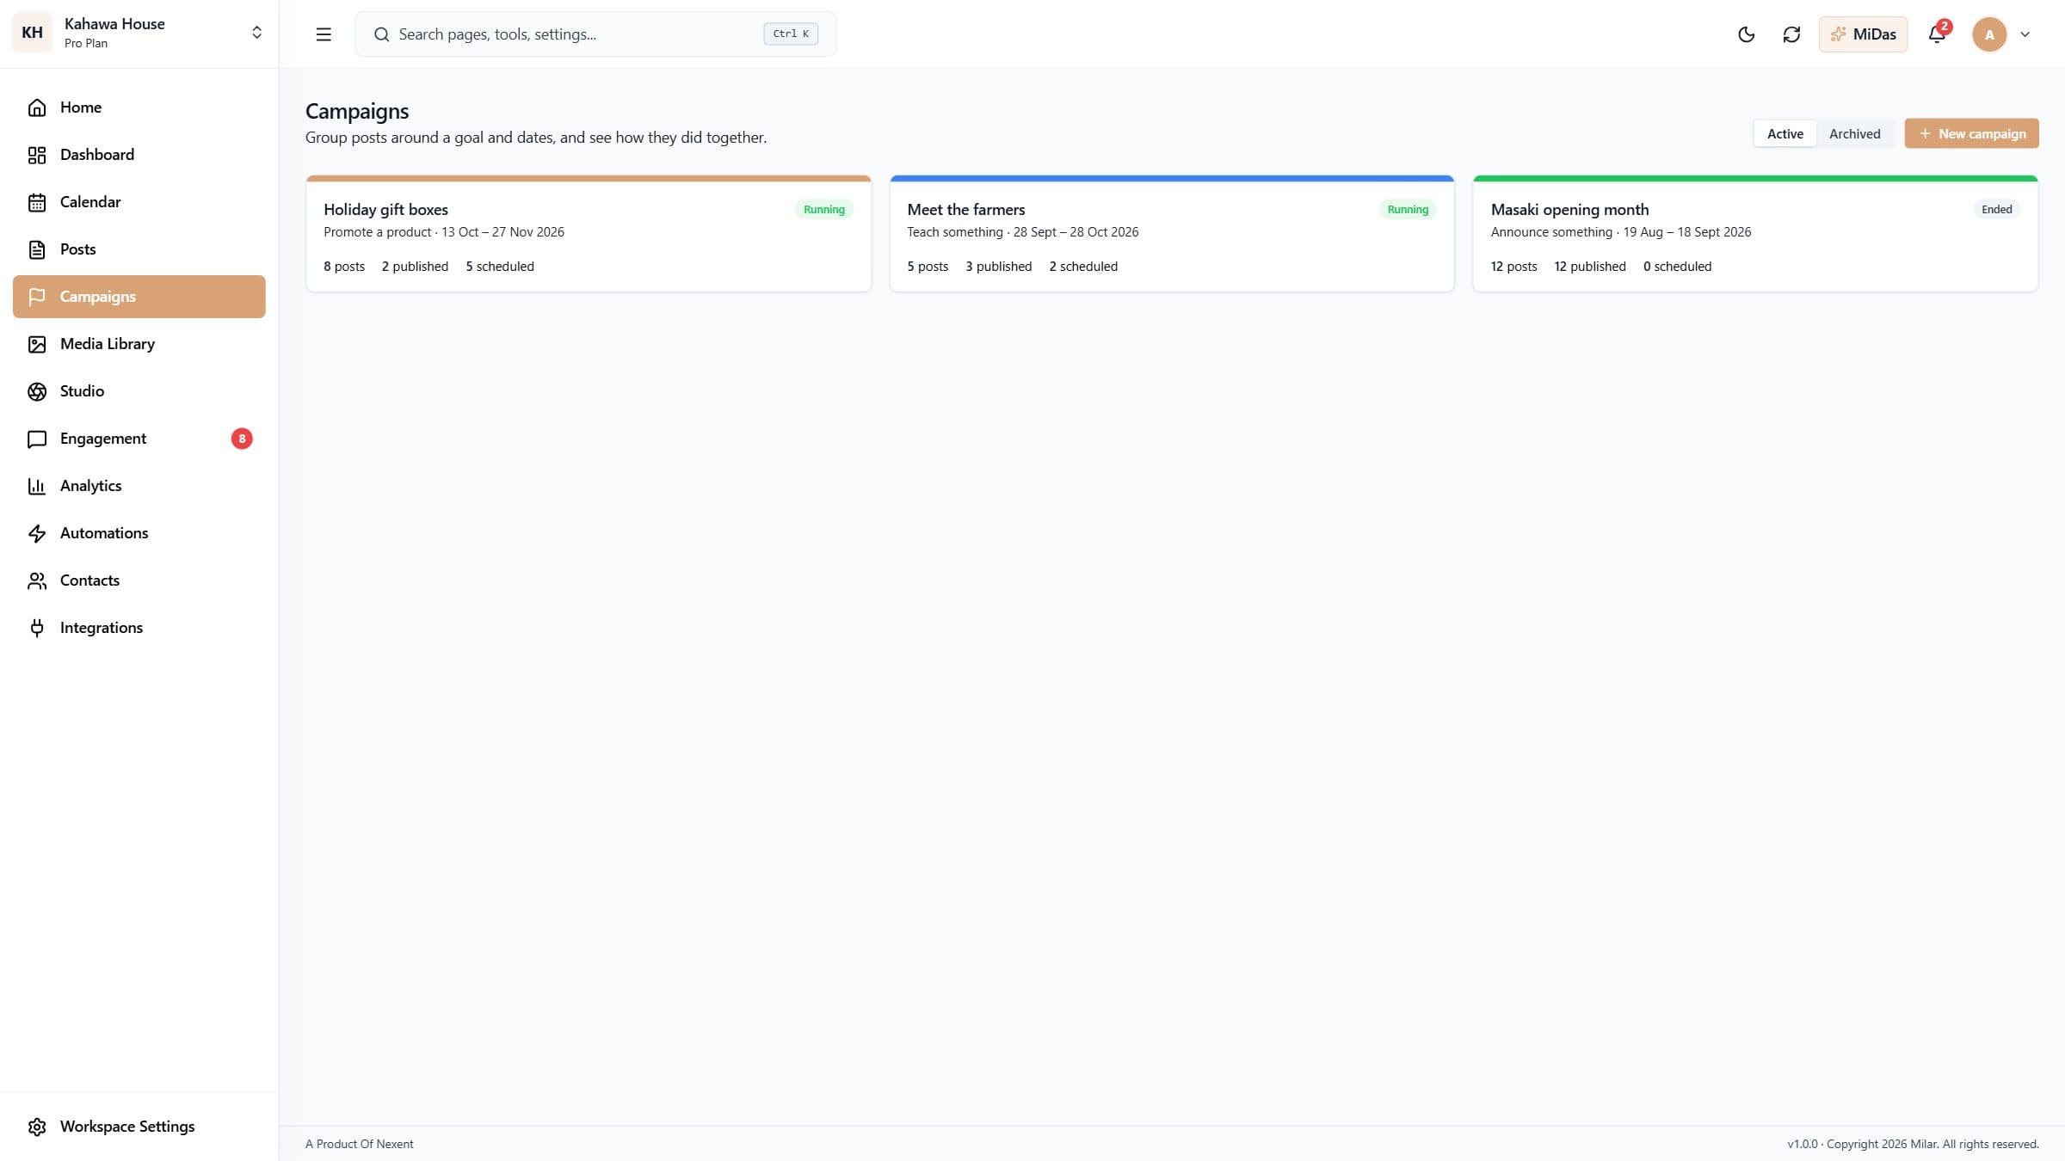Click Running status on Holiday gift boxes
Image resolution: width=2065 pixels, height=1161 pixels.
point(823,209)
